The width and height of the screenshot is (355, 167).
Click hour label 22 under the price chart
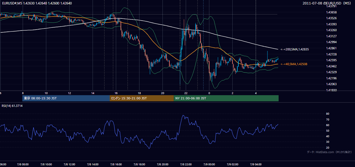click(x=186, y=93)
